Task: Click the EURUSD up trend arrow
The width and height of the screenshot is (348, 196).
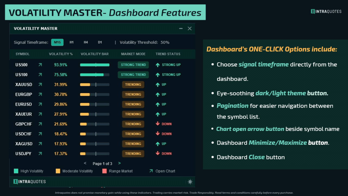Action: coord(158,104)
